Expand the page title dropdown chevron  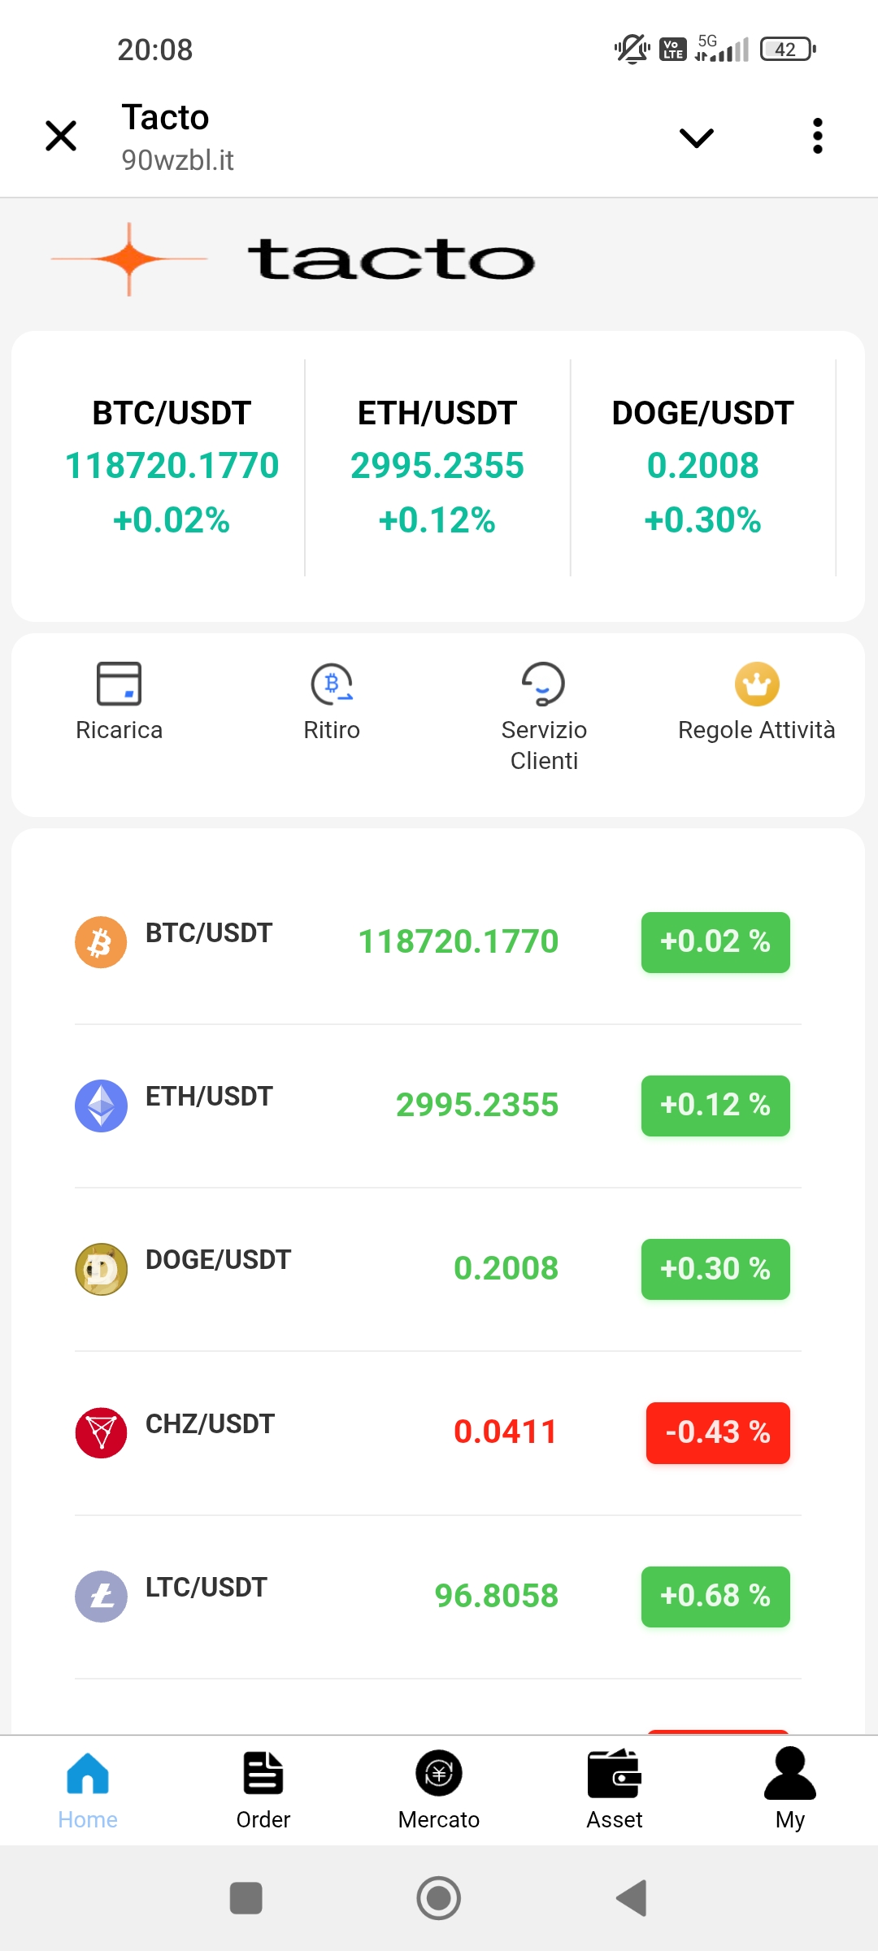696,137
